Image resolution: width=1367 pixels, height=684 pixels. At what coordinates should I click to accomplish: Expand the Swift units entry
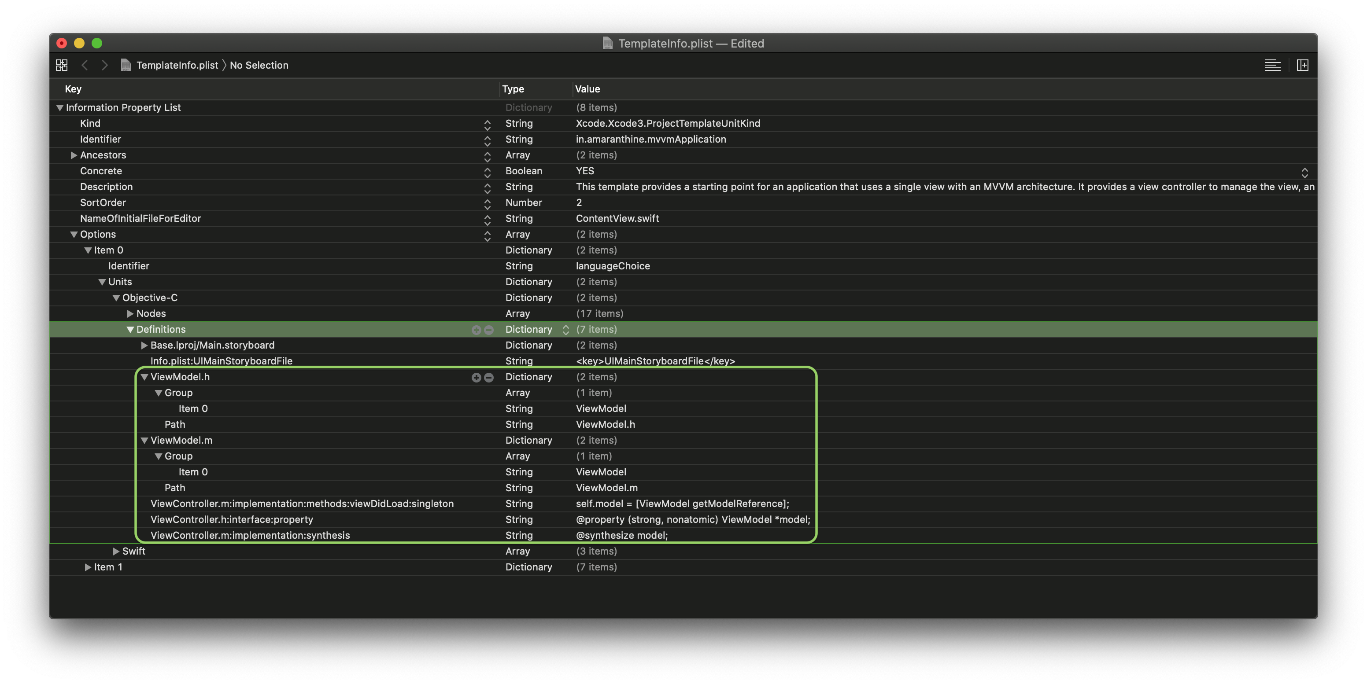click(x=116, y=552)
